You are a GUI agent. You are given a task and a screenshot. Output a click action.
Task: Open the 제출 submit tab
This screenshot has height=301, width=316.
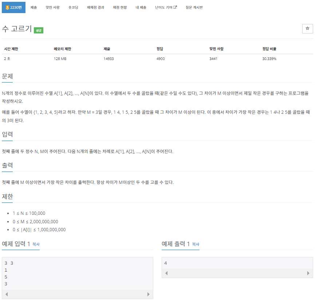(33, 7)
